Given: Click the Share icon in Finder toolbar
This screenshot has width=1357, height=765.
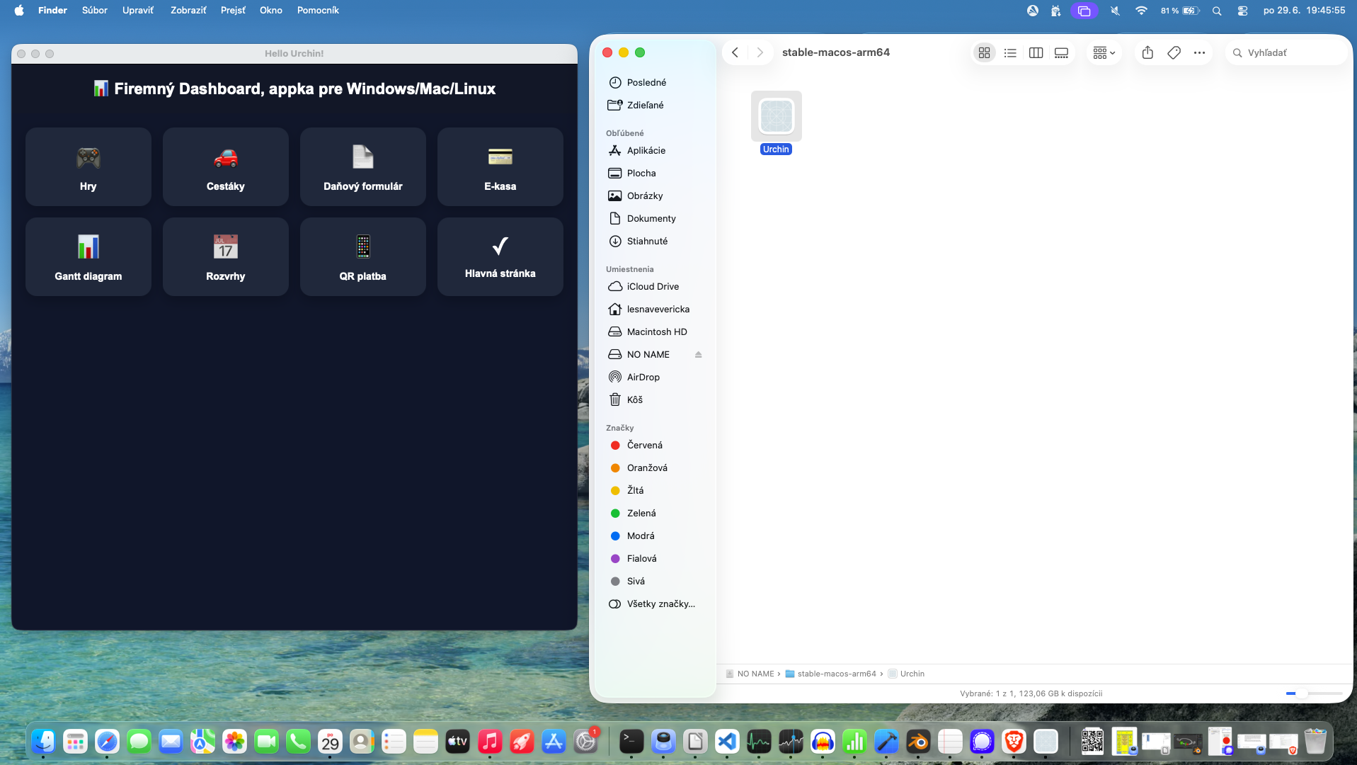Looking at the screenshot, I should click(x=1147, y=52).
